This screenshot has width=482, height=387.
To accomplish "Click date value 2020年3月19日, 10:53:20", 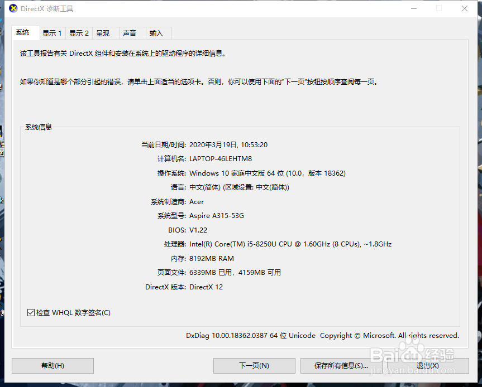I will [228, 145].
